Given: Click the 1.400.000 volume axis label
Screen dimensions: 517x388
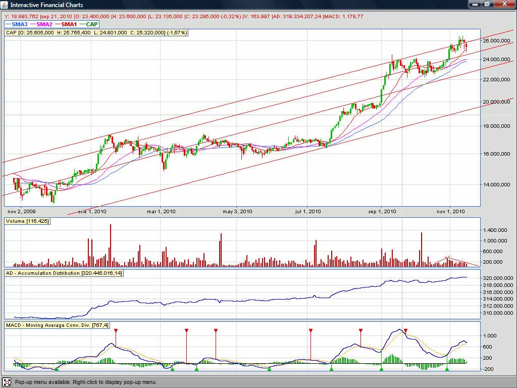Looking at the screenshot, I should [x=495, y=230].
